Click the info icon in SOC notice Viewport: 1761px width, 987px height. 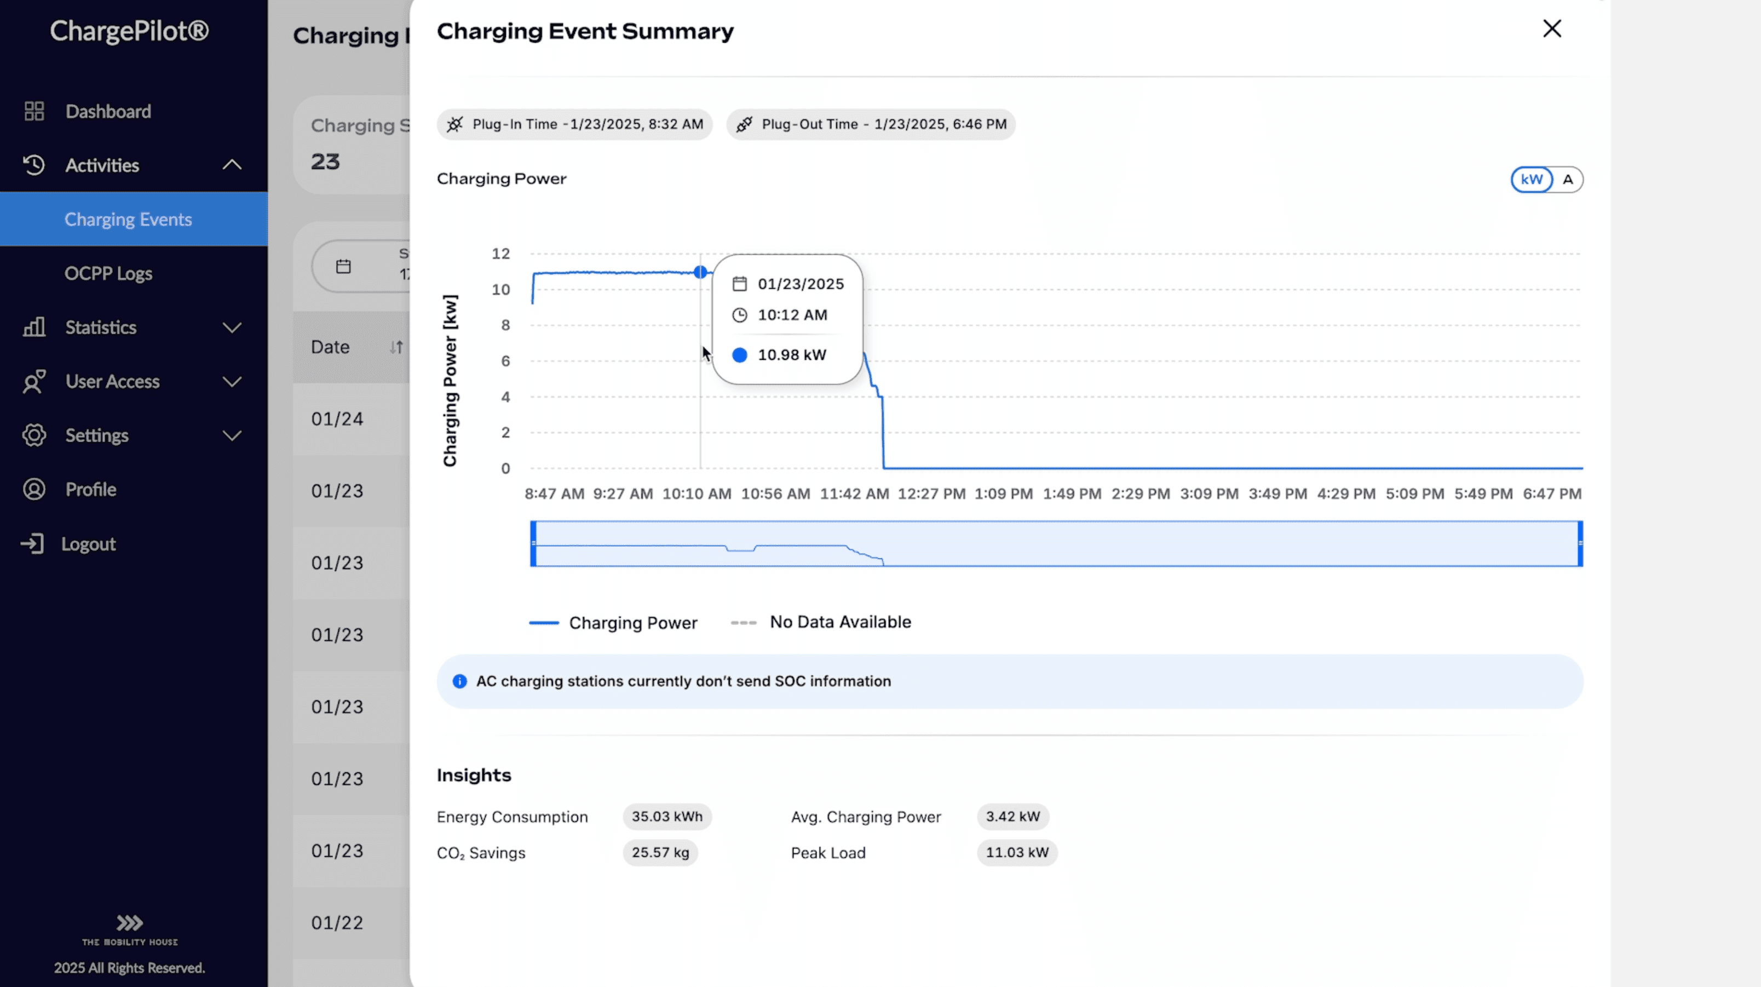[459, 681]
